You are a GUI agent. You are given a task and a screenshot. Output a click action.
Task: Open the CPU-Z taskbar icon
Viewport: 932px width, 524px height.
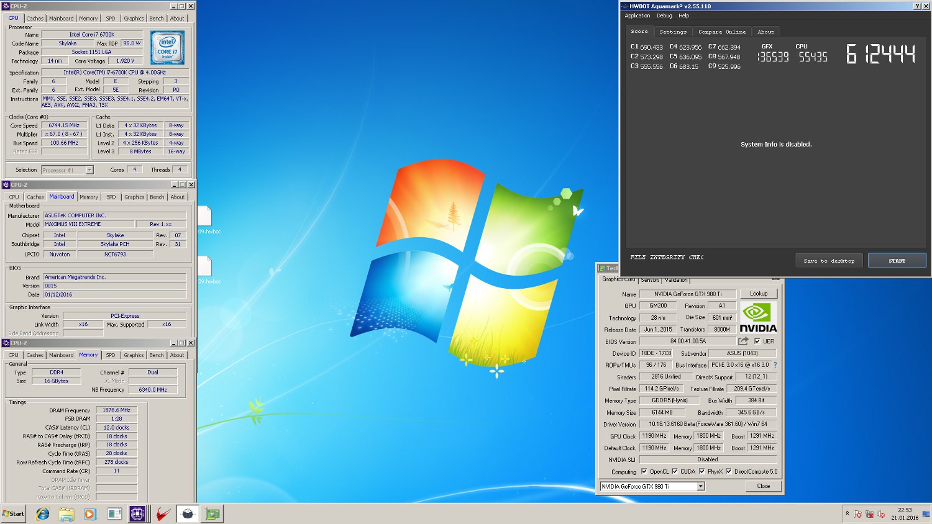click(x=137, y=513)
